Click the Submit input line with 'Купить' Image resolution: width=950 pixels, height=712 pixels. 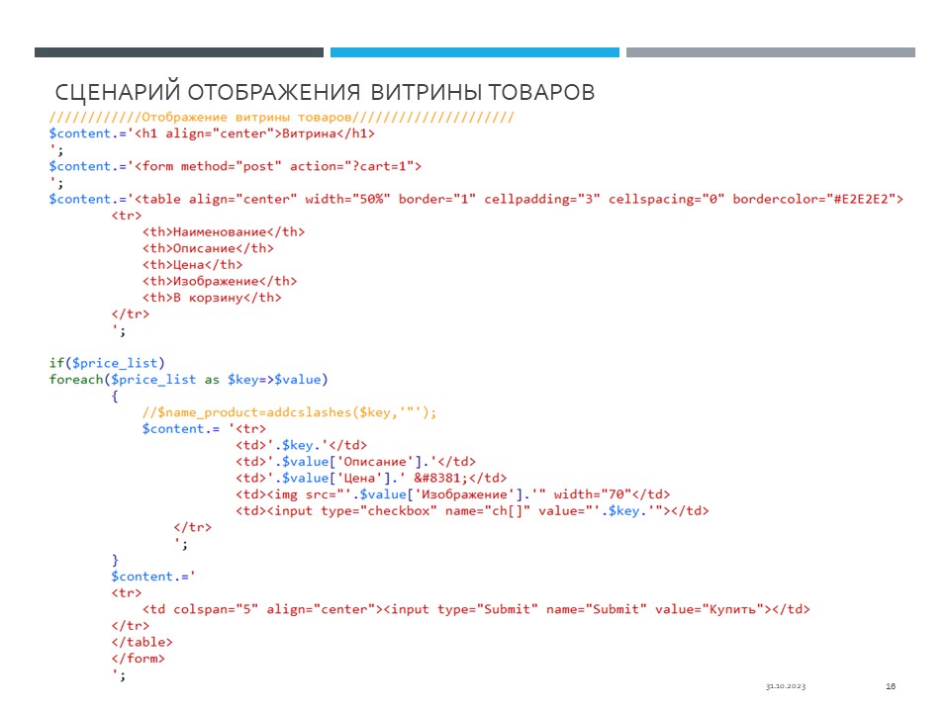click(x=476, y=609)
